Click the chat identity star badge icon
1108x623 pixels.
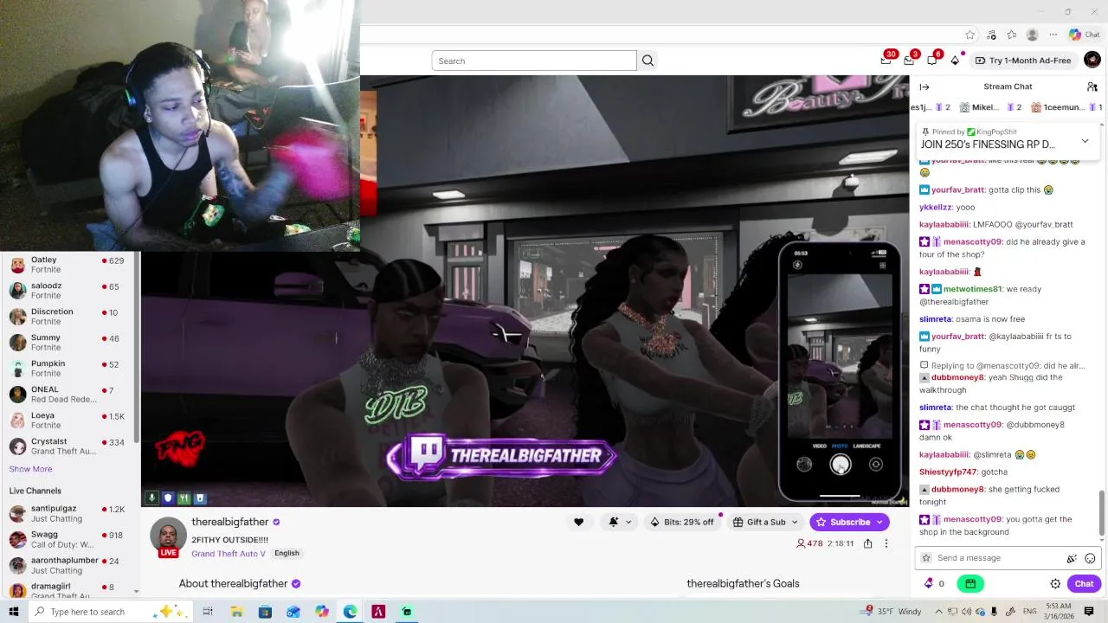coord(926,558)
